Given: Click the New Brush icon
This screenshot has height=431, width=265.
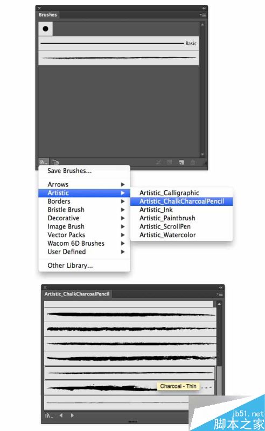Looking at the screenshot, I should pyautogui.click(x=182, y=163).
